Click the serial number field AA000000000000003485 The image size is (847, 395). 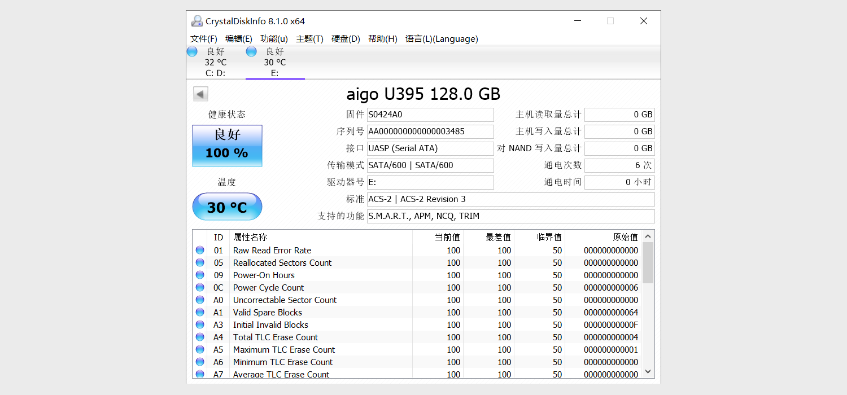point(430,131)
